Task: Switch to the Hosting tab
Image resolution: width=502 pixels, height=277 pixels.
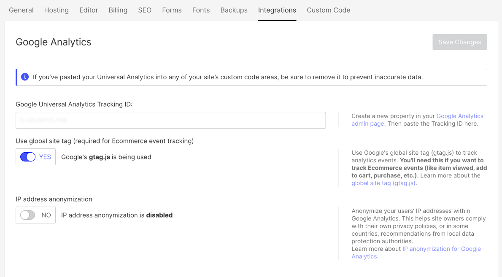Action: tap(57, 10)
